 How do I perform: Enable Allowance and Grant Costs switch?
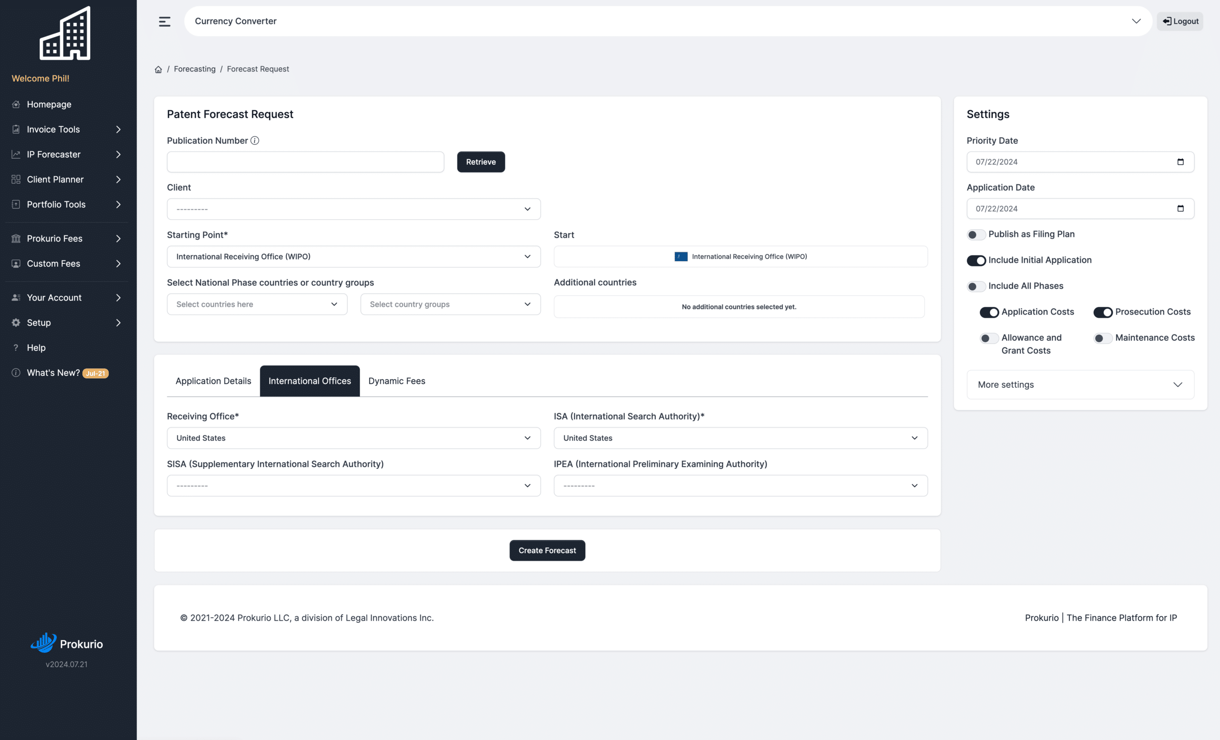(x=989, y=338)
